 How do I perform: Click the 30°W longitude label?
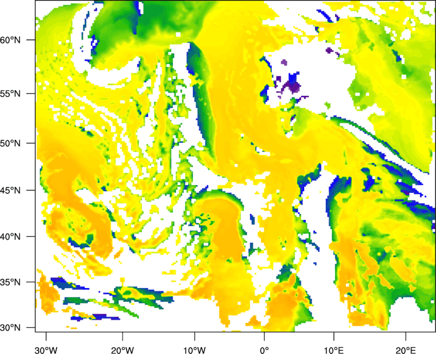pos(46,350)
